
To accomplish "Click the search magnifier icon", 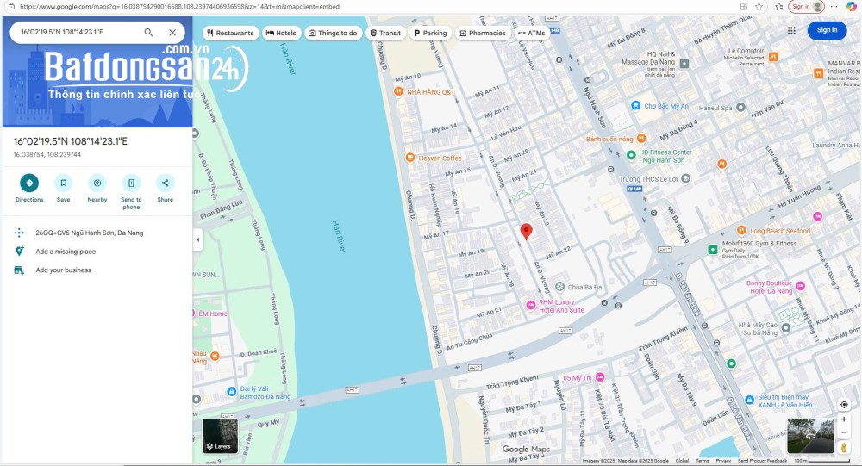I will [148, 33].
